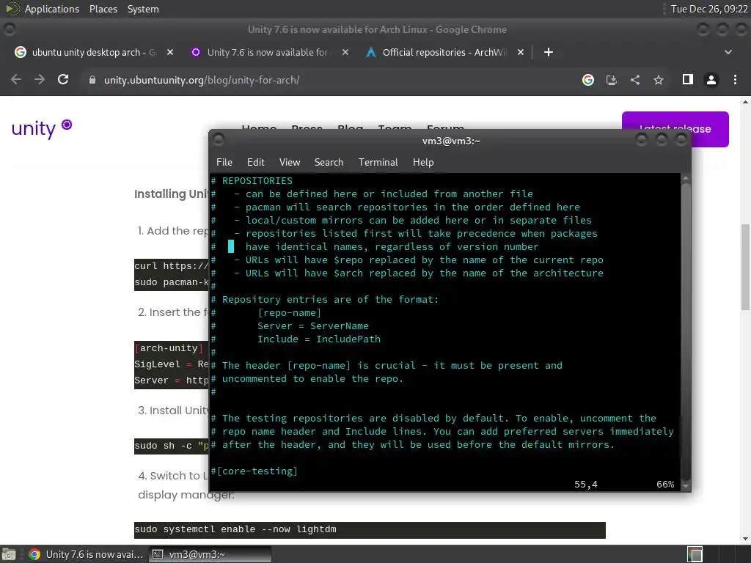751x563 pixels.
Task: Click '[core-testing]' line in terminal
Action: coord(254,471)
